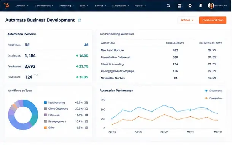
Task: Click the Apr 20 axis label
Action: [138, 132]
